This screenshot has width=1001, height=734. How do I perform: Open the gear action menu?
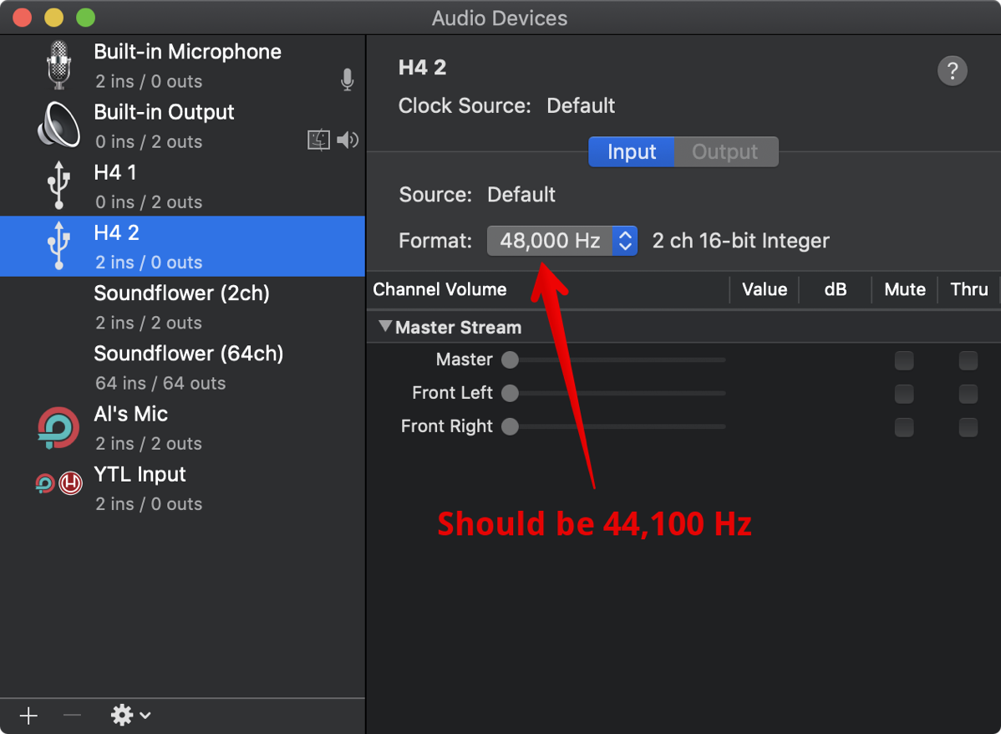pos(131,716)
